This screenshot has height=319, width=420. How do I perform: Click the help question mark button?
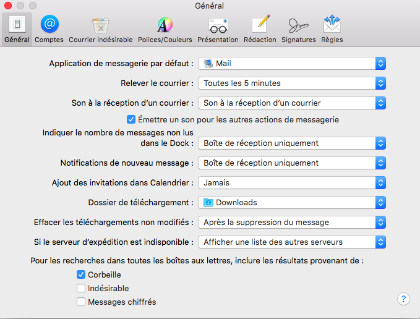coord(403,299)
